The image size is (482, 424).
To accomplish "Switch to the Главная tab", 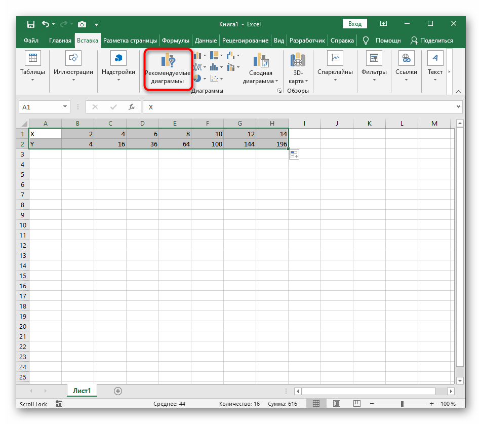I will click(60, 41).
